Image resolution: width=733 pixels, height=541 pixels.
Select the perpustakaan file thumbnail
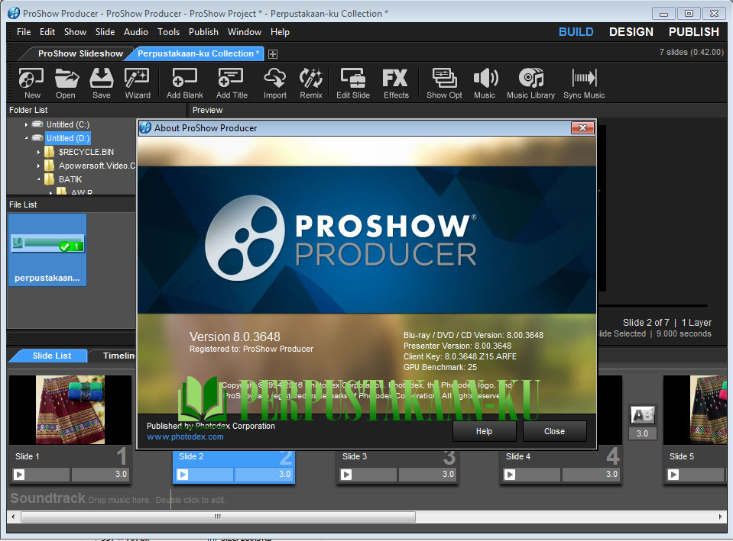[47, 250]
